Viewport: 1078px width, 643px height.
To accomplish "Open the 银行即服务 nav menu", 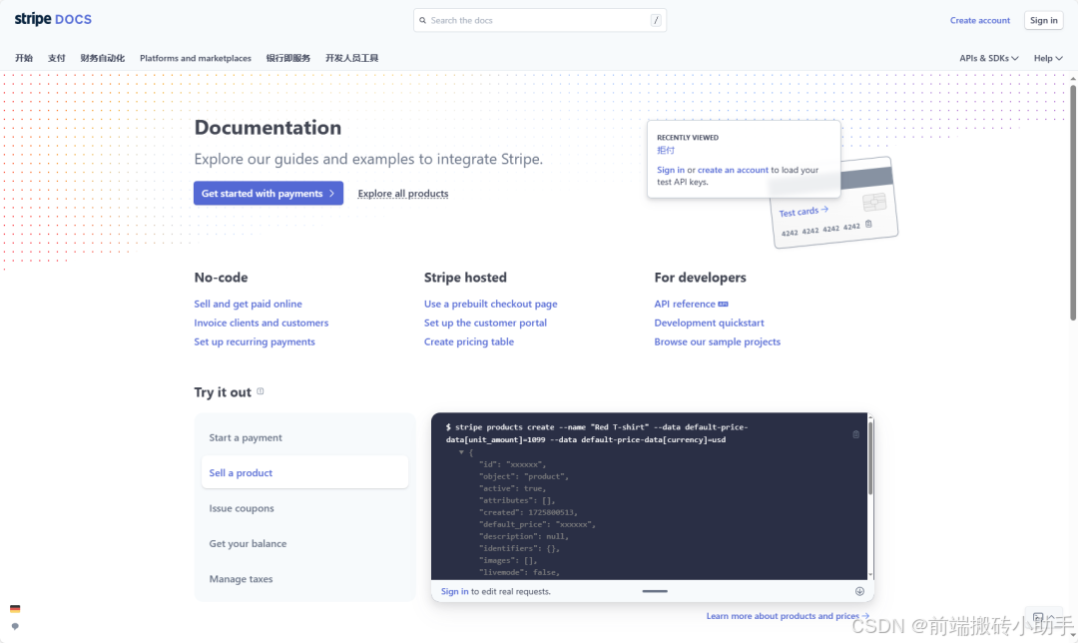I will [288, 59].
